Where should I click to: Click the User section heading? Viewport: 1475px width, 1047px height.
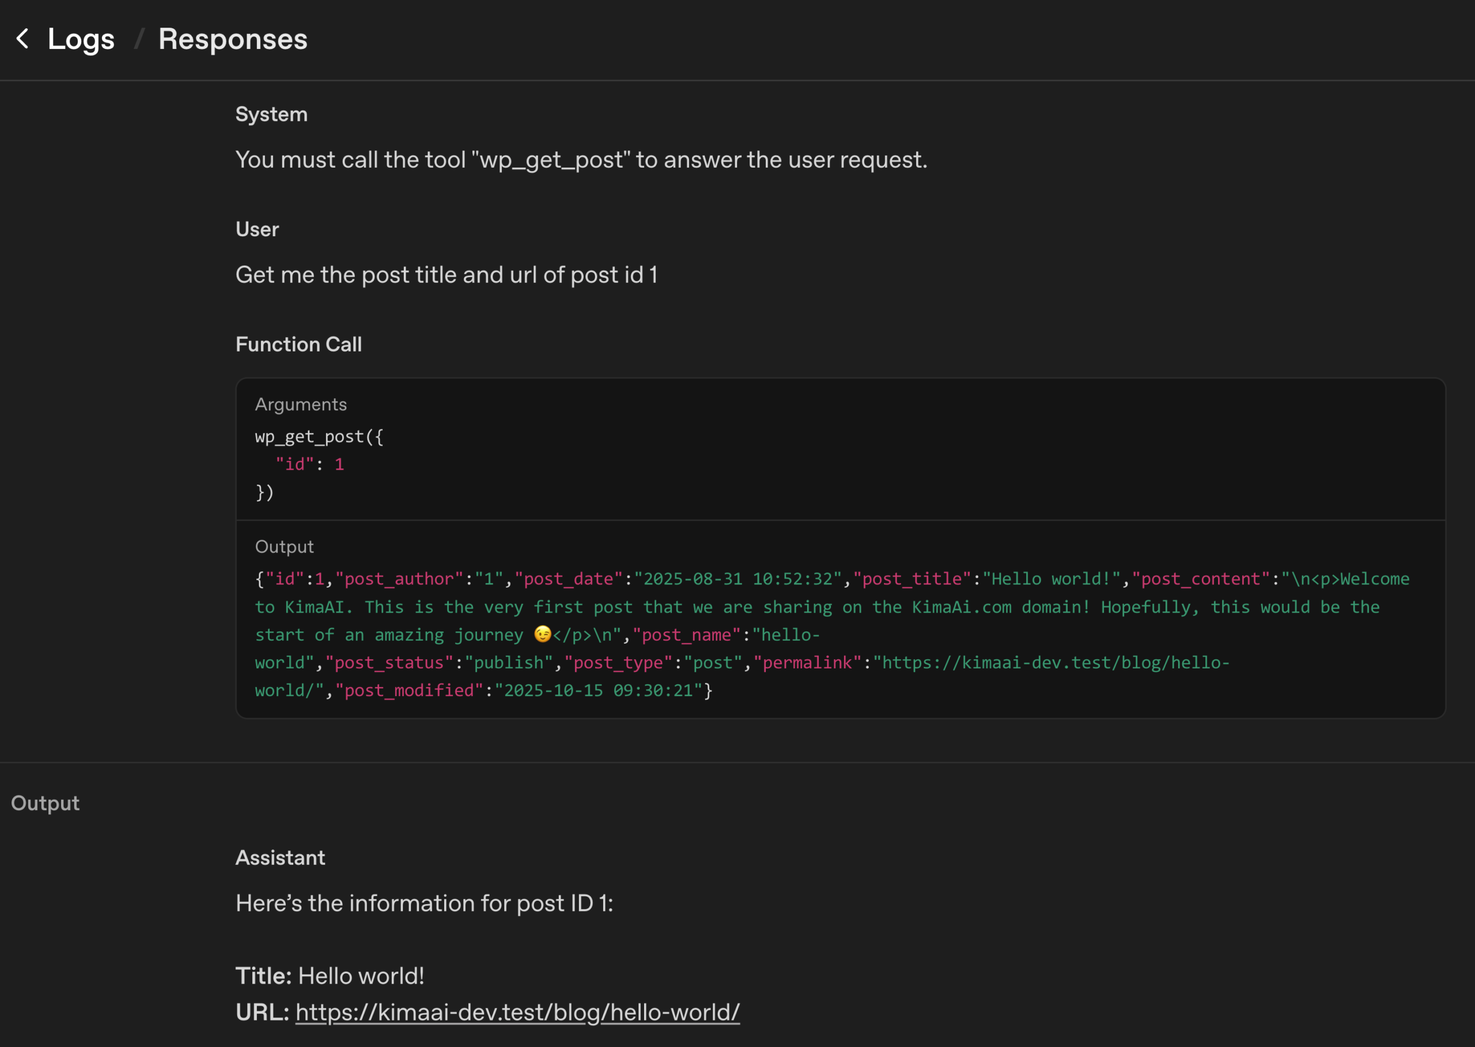pyautogui.click(x=257, y=229)
